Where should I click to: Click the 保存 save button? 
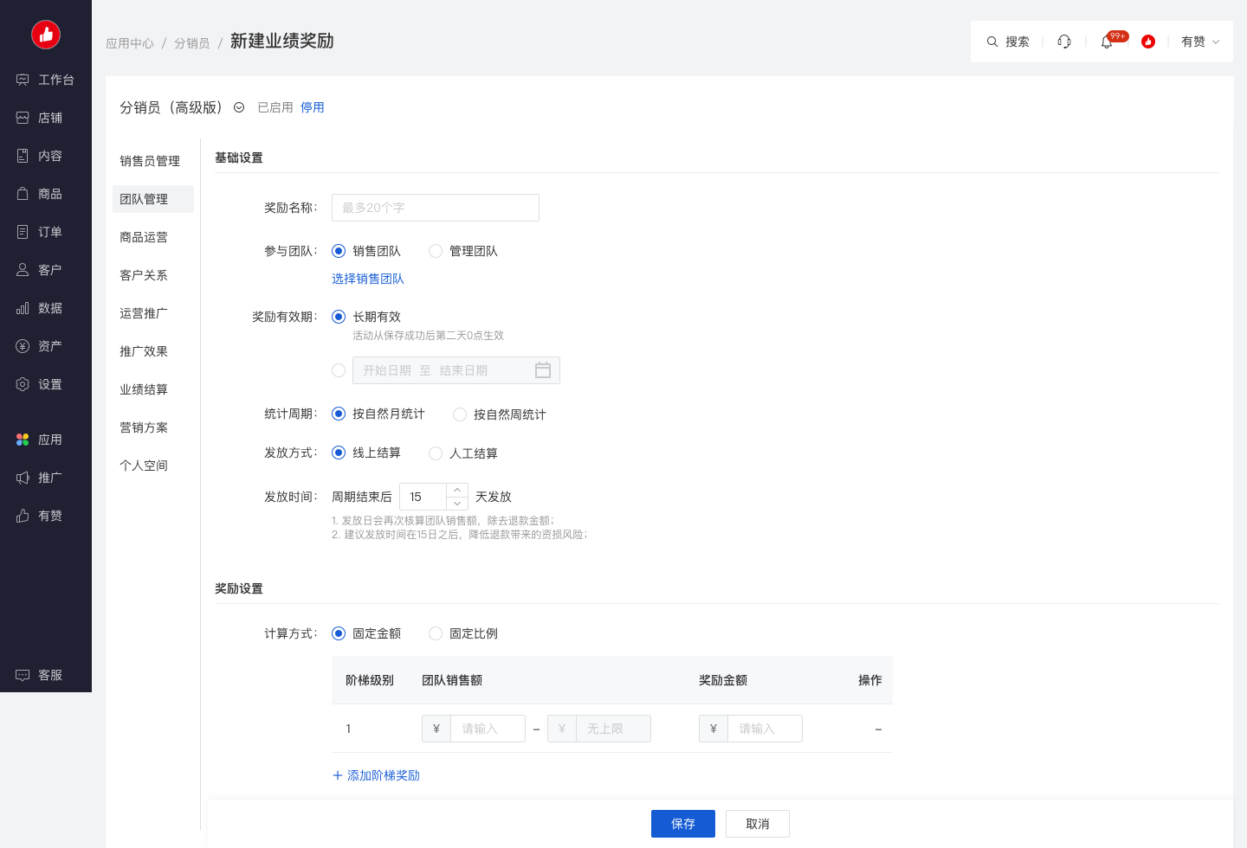pyautogui.click(x=683, y=824)
